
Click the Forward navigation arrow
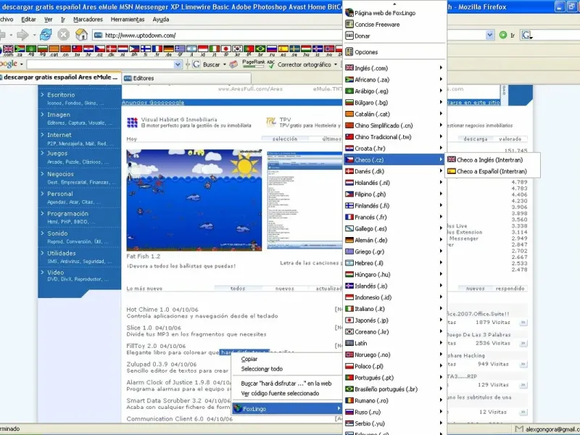click(23, 35)
